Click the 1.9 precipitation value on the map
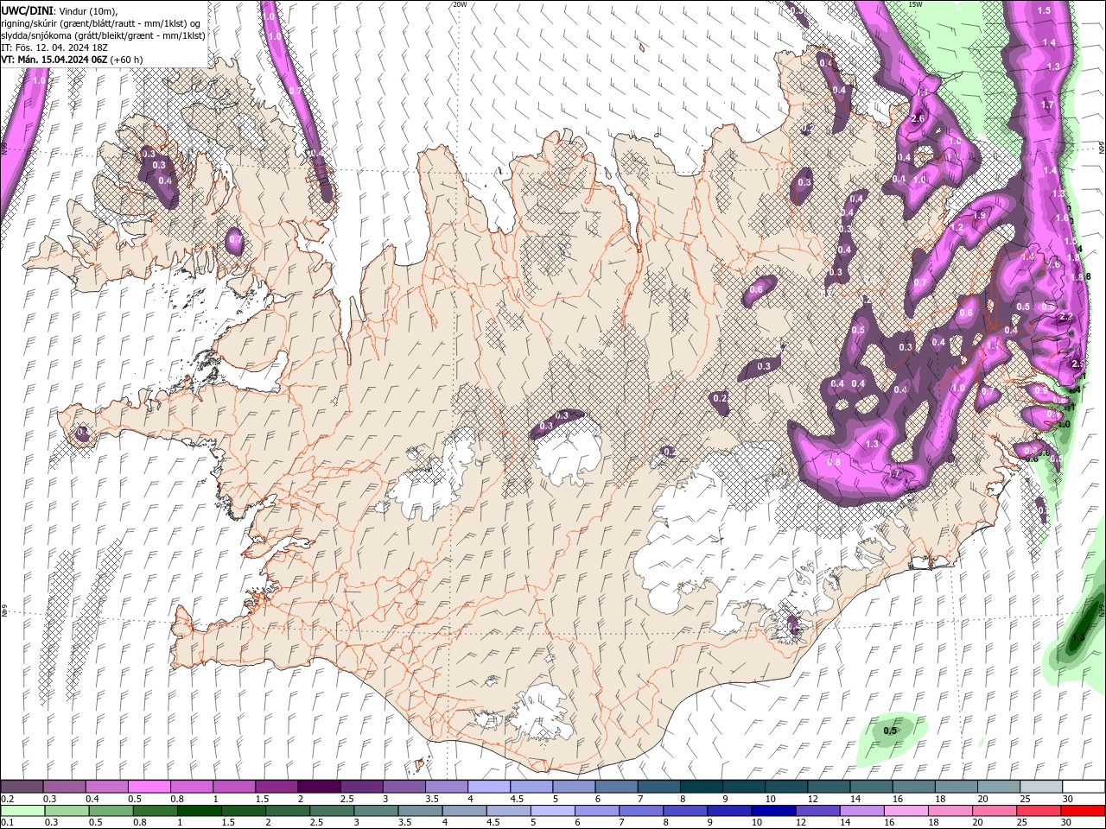Image resolution: width=1106 pixels, height=829 pixels. [980, 215]
